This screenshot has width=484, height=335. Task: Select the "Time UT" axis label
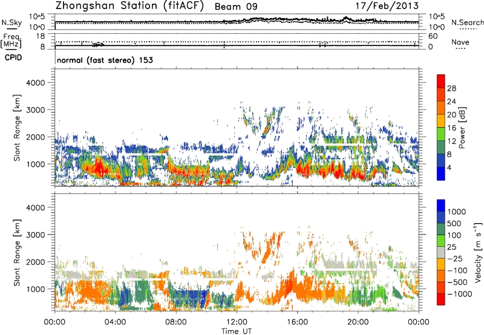click(237, 331)
